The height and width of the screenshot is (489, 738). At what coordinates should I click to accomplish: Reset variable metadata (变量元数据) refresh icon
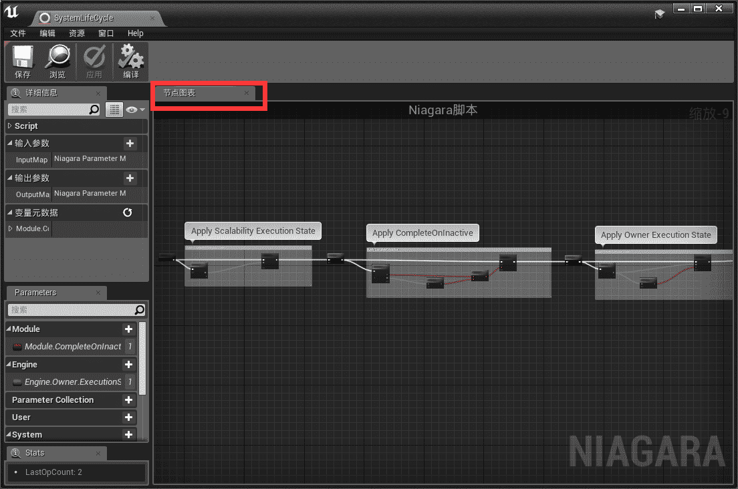[x=128, y=212]
